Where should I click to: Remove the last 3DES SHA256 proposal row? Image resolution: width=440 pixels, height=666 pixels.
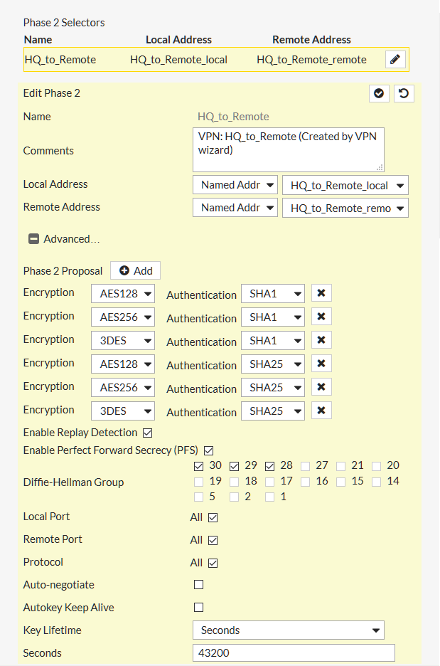coord(321,411)
